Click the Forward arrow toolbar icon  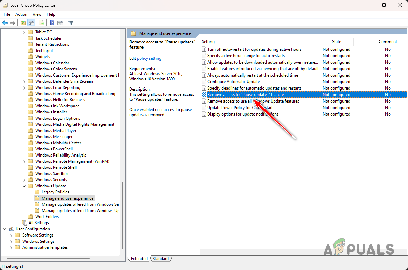click(13, 23)
